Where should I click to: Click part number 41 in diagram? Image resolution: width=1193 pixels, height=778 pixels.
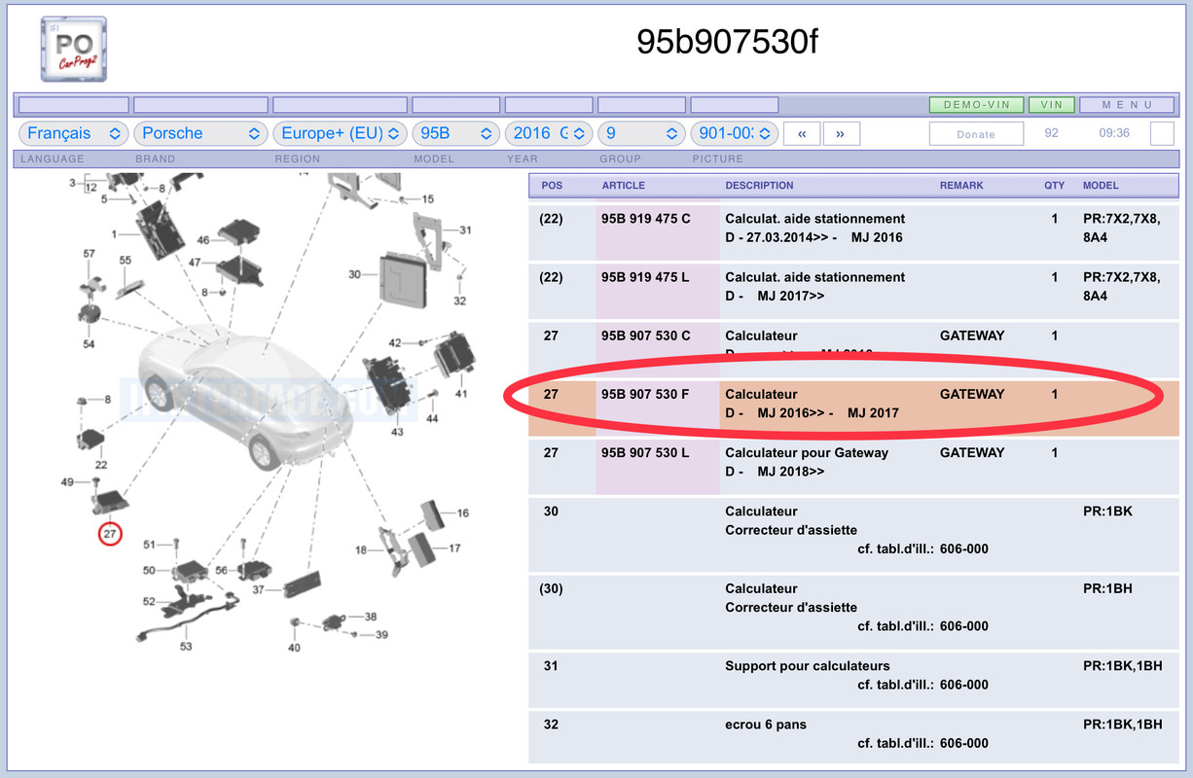pos(460,394)
